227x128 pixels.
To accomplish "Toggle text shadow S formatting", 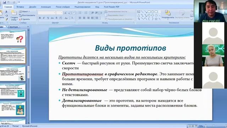I will [56, 18].
